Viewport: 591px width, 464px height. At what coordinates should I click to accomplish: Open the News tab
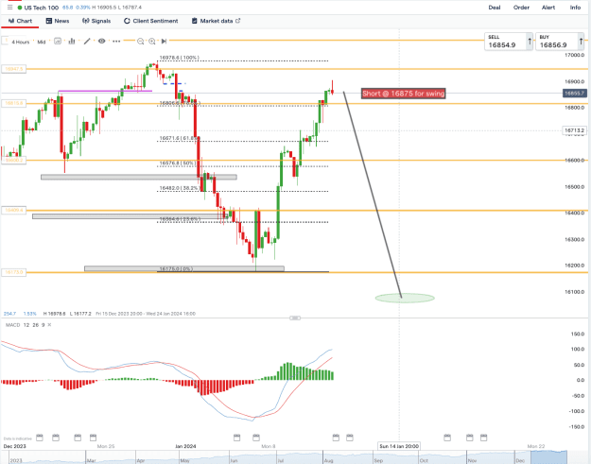58,21
